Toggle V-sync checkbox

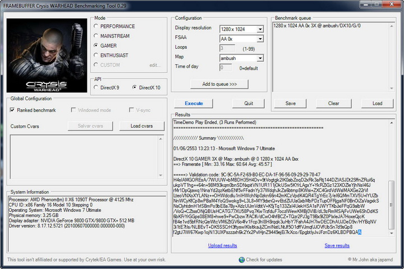pos(131,110)
